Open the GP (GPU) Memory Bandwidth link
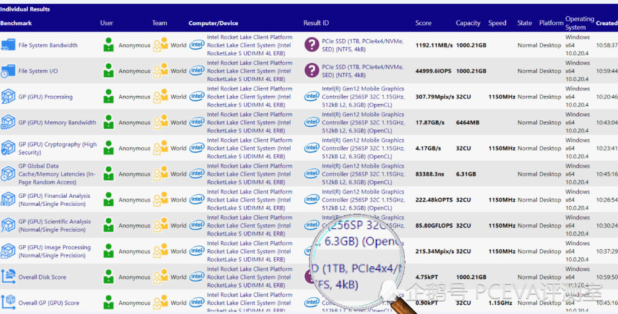Viewport: 618px width, 314px height. click(x=57, y=122)
